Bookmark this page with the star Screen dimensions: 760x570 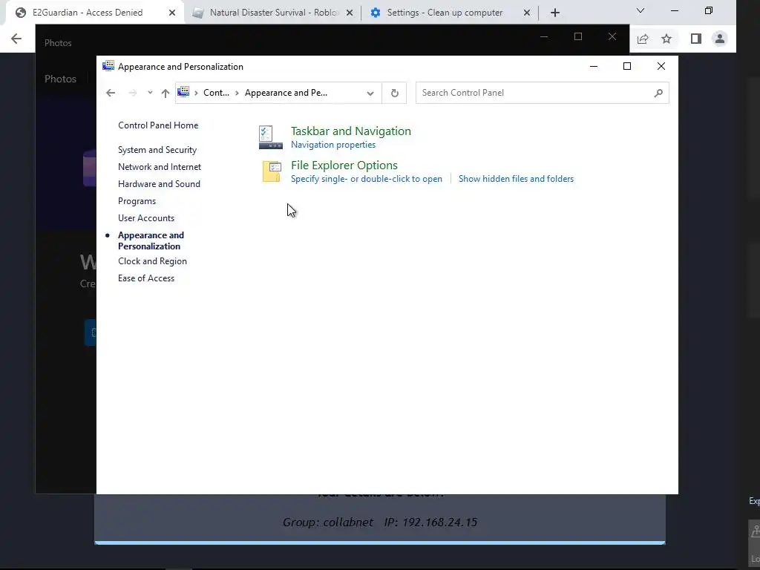click(666, 39)
